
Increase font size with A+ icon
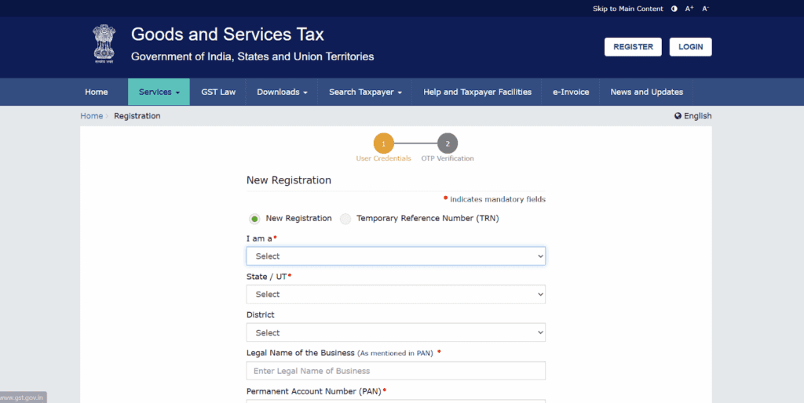[689, 9]
